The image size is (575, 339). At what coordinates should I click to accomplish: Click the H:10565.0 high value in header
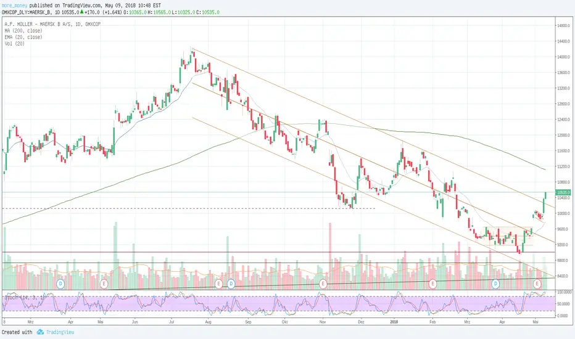pos(160,12)
